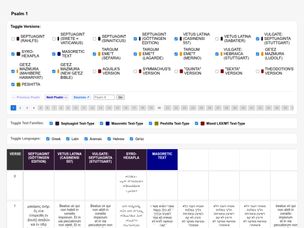Click the Septuagint Text-Type dark swatch
The width and height of the screenshot is (304, 228).
(57, 123)
